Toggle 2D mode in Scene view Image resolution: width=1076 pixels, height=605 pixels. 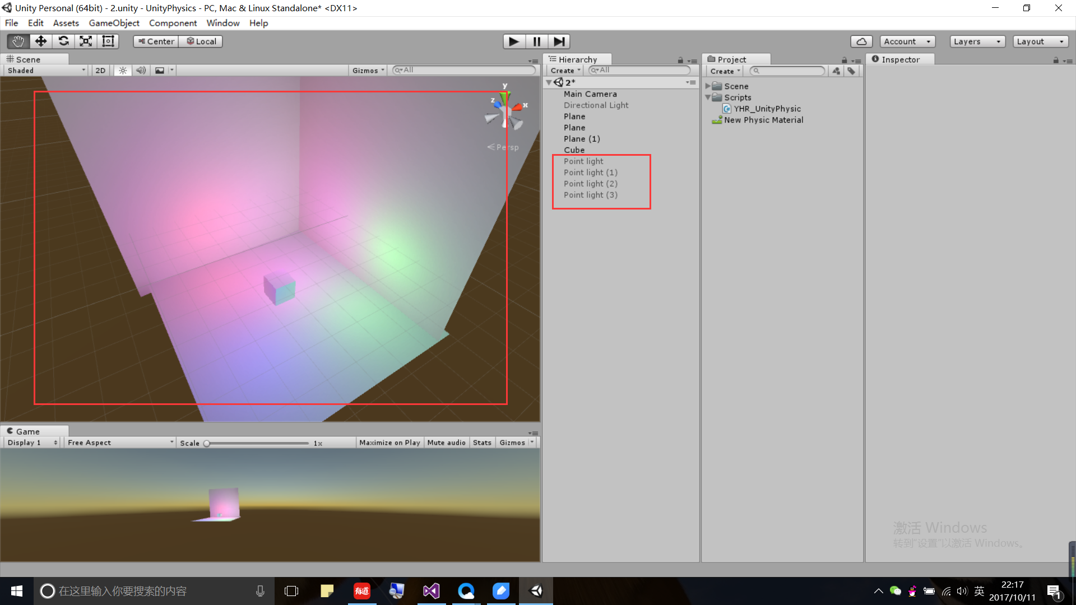click(100, 71)
